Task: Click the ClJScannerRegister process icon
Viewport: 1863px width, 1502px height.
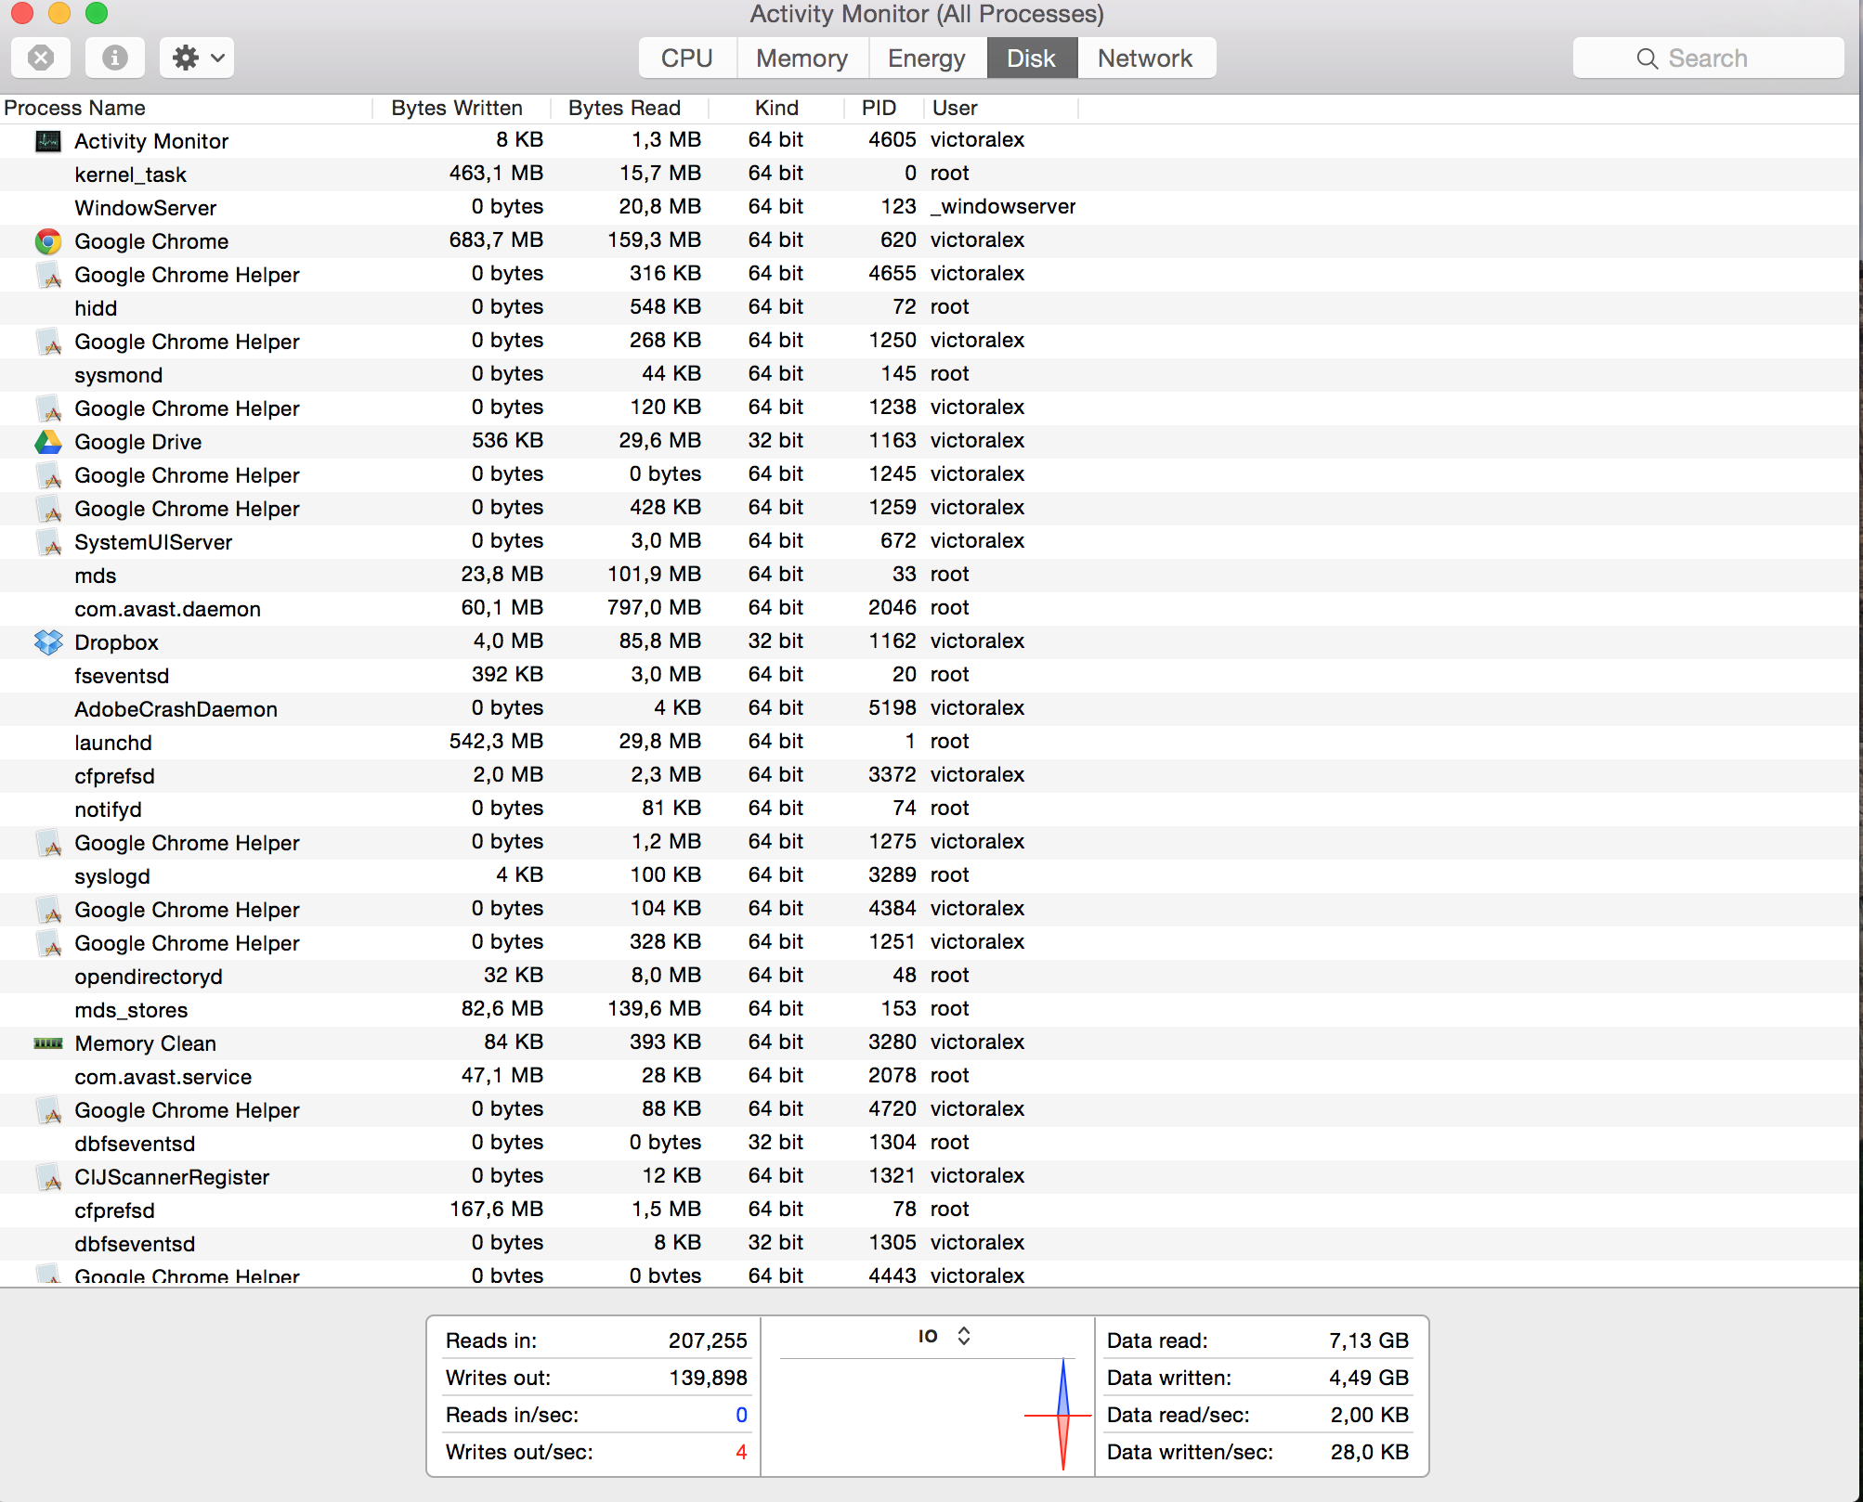Action: tap(48, 1177)
